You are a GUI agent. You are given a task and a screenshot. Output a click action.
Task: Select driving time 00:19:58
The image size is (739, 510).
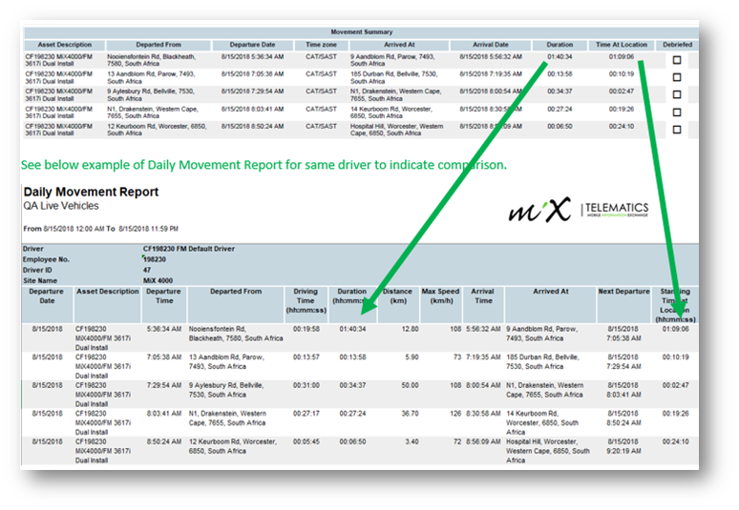click(306, 329)
